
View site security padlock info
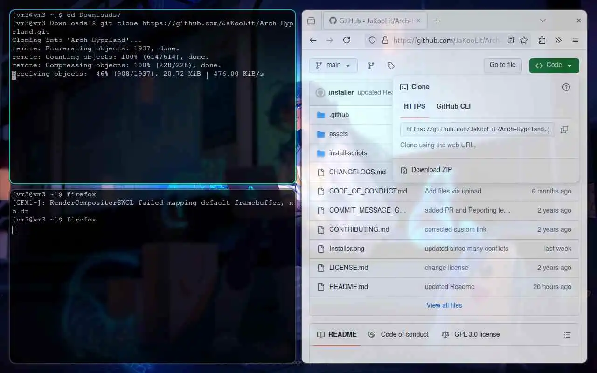tap(385, 40)
